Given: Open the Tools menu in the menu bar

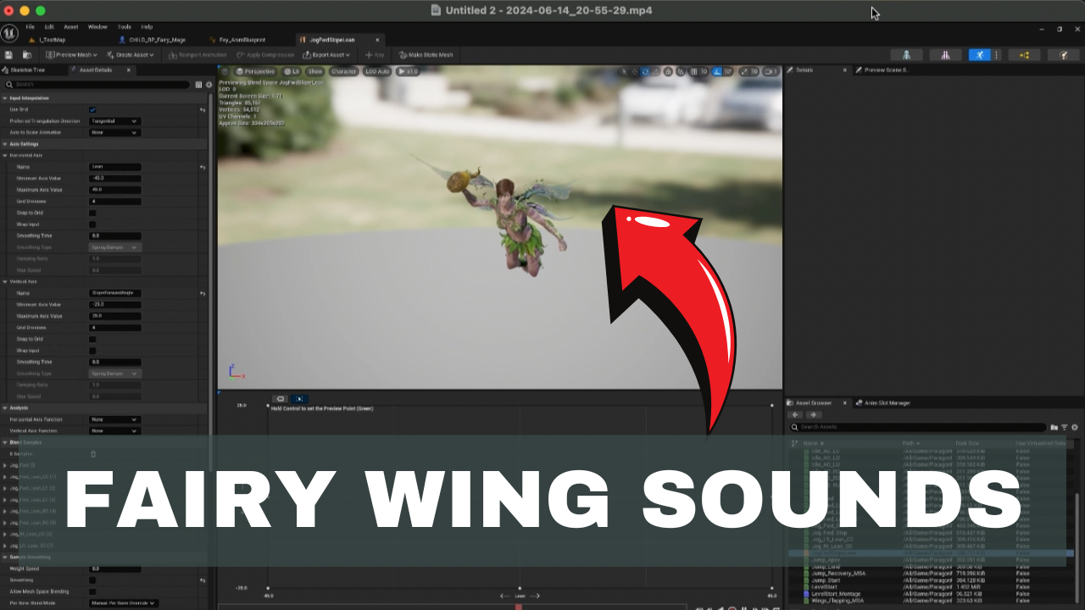Looking at the screenshot, I should pos(124,26).
